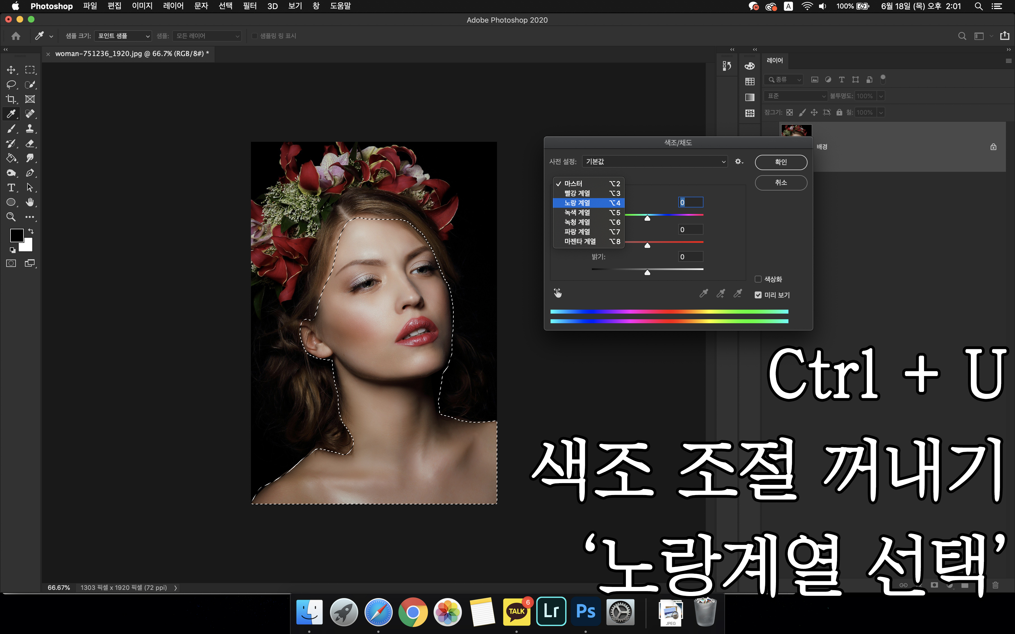Screen dimensions: 1015x634
Task: Select the Brush tool
Action: tap(11, 129)
